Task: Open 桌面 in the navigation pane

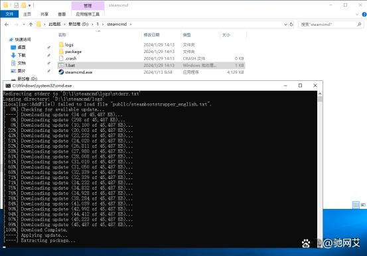Action: (x=21, y=47)
